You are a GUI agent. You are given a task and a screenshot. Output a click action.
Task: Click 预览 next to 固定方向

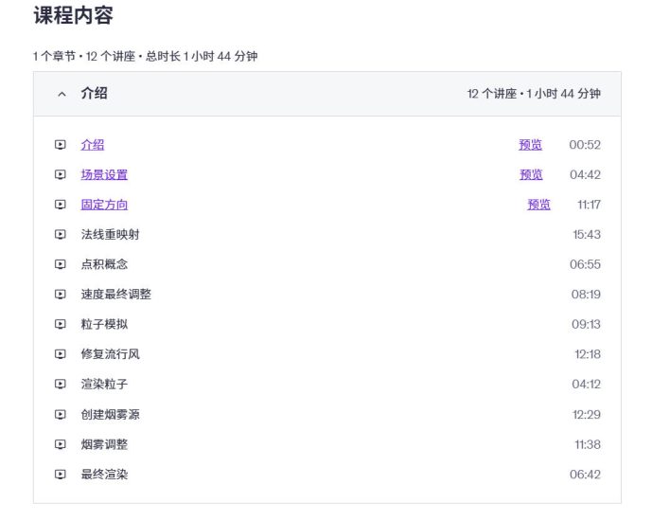(538, 205)
